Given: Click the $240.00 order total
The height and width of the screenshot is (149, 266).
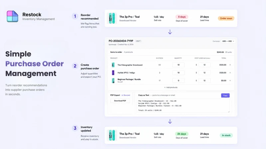Looking at the screenshot, I should tap(220, 52).
